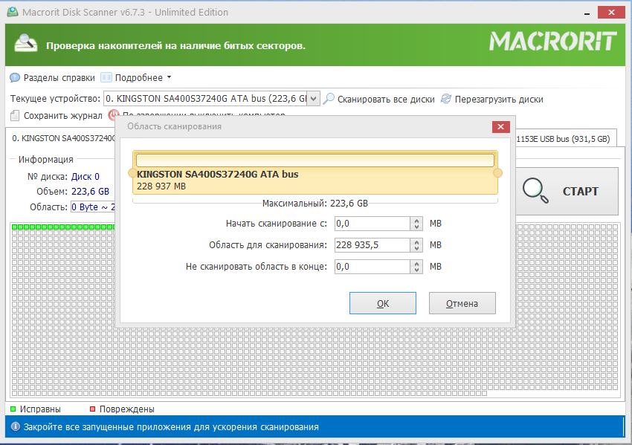Image resolution: width=632 pixels, height=445 pixels.
Task: Increase Не сканировать в конце value up arrow
Action: 416,264
